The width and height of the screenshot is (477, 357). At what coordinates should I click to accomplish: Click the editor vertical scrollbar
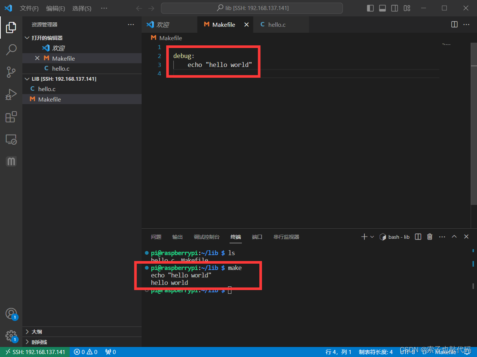[x=474, y=124]
